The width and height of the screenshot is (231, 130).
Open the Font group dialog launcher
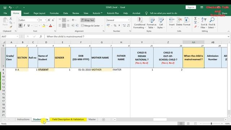[55, 31]
